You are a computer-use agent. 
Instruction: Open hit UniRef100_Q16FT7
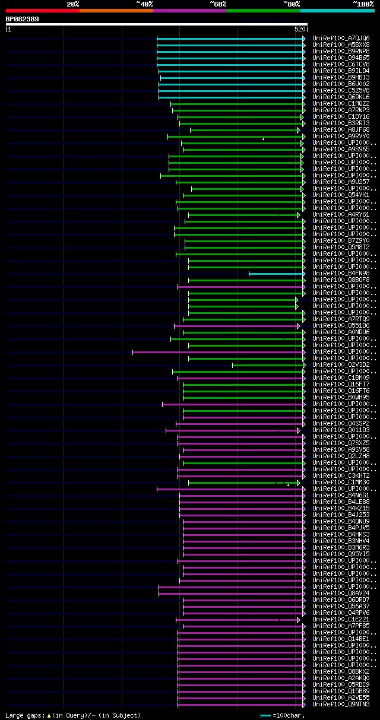coord(341,384)
